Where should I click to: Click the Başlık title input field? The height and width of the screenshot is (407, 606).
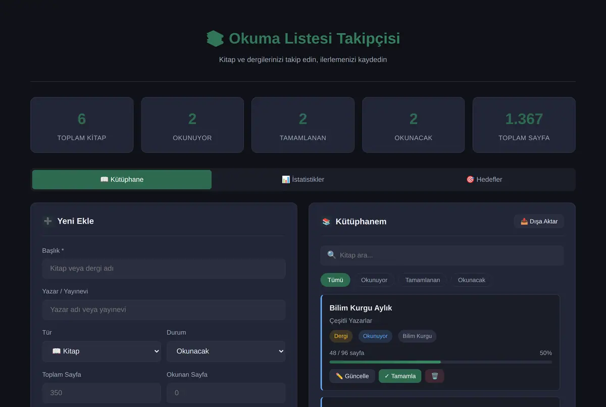(164, 269)
